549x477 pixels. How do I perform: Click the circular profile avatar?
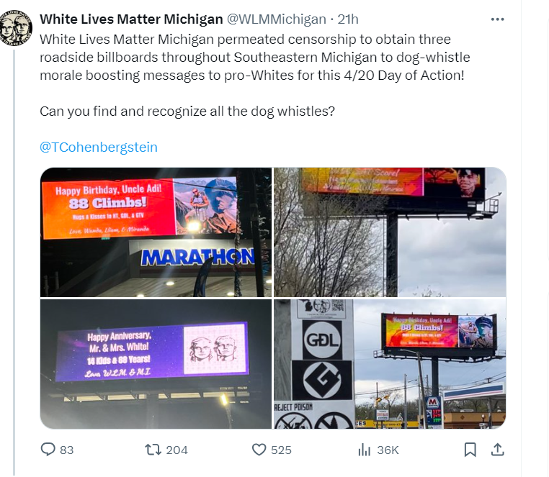point(16,28)
